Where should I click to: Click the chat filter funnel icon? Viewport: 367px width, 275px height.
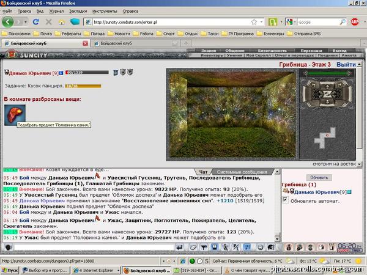coord(204,247)
